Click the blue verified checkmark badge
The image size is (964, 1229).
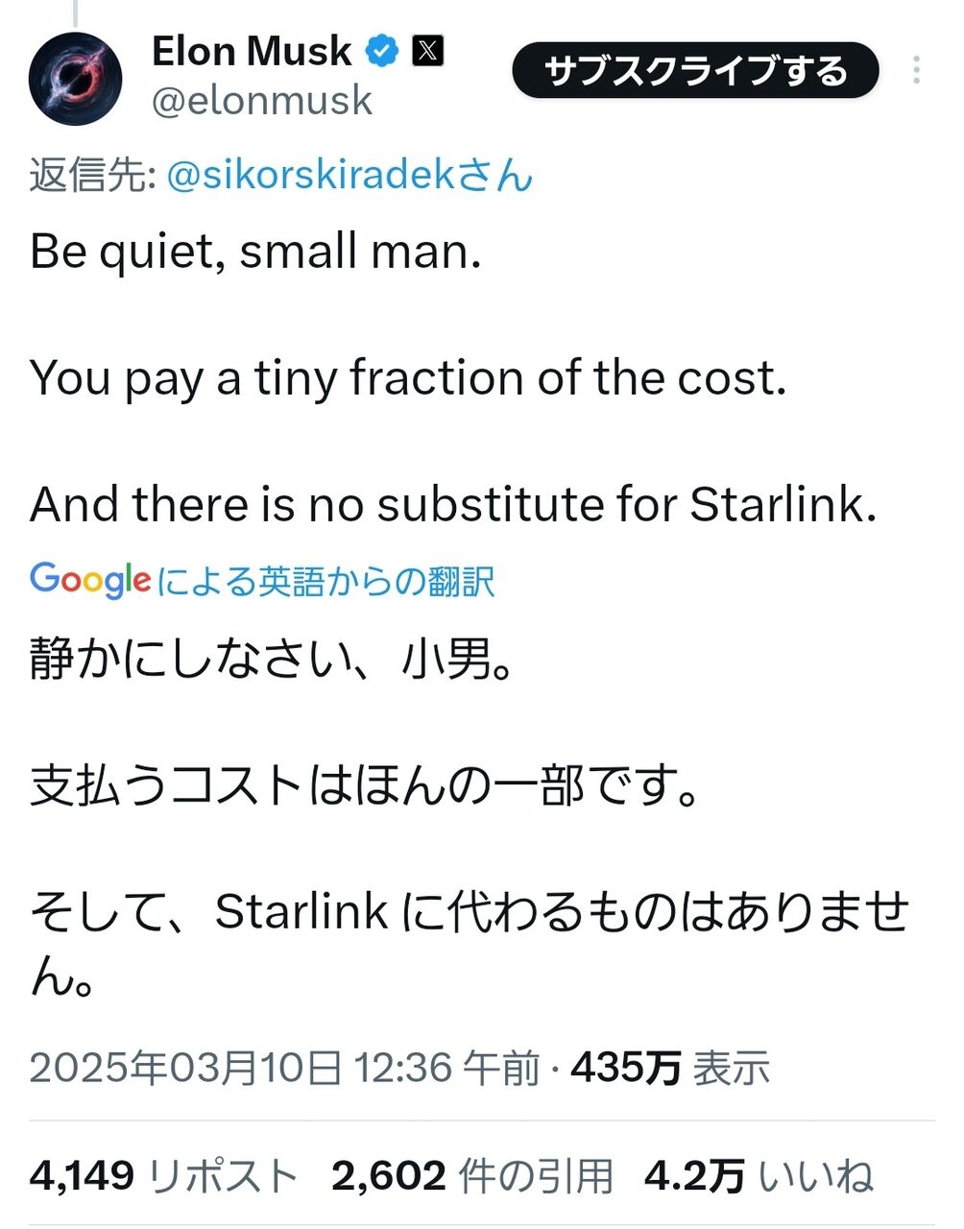382,51
